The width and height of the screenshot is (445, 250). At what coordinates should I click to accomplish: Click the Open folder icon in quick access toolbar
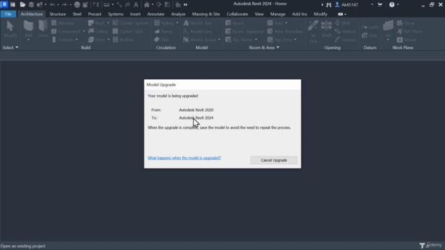[22, 5]
